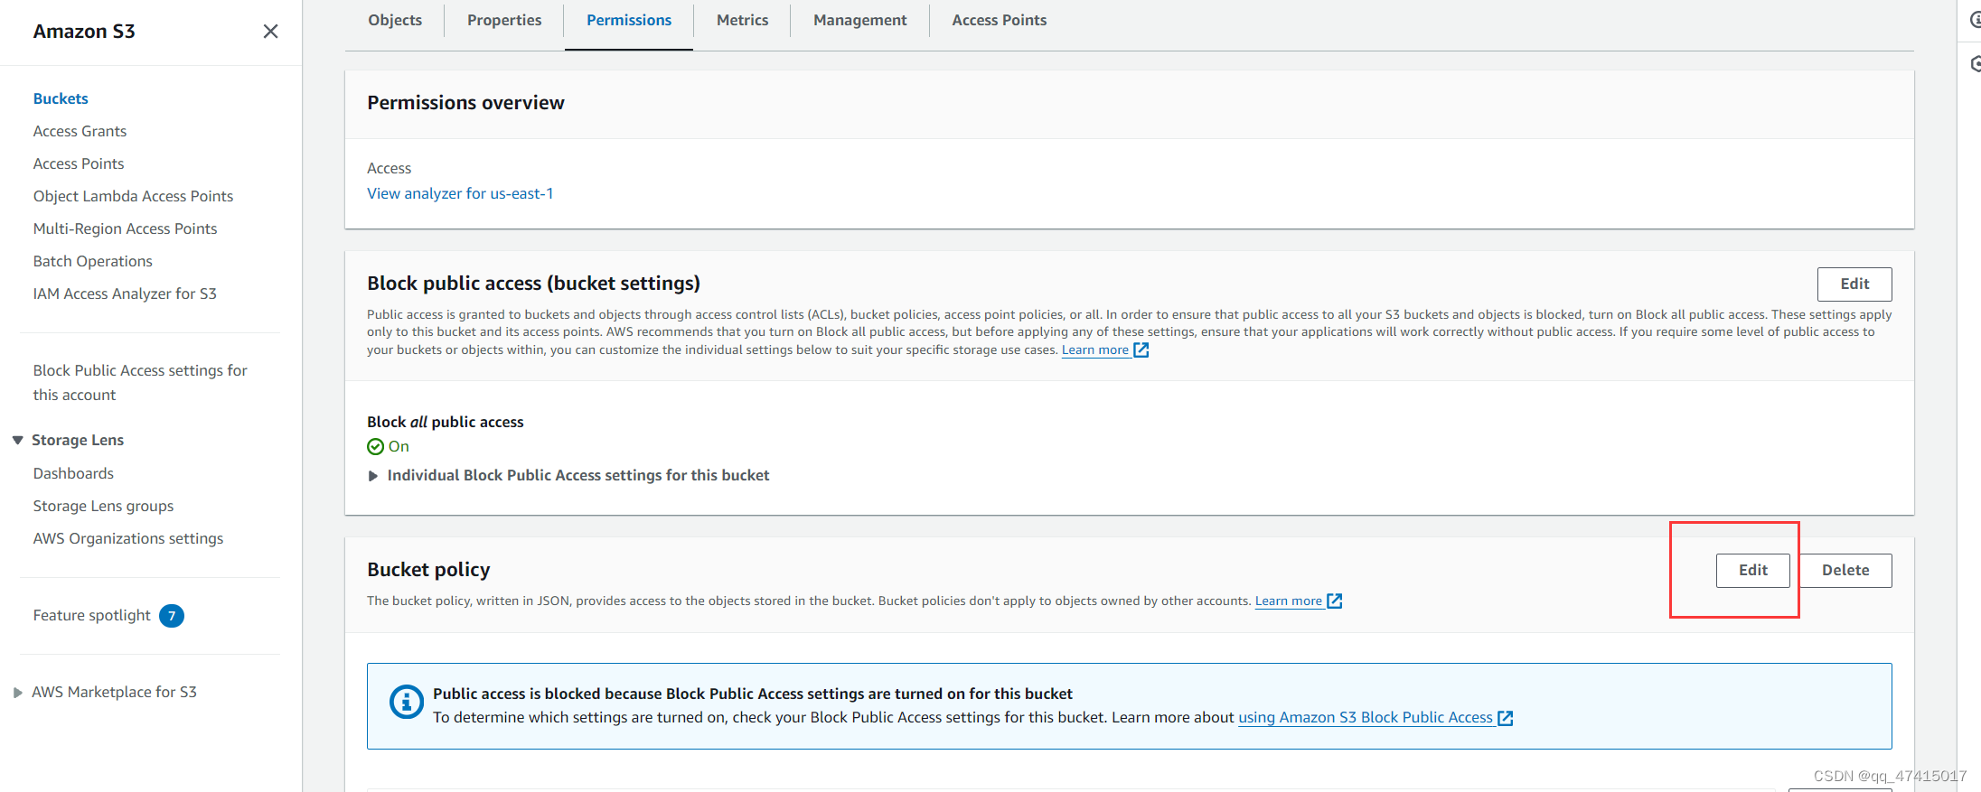Screen dimensions: 1981x792
Task: Open IAM Access Analyzer for S3
Action: [x=125, y=294]
